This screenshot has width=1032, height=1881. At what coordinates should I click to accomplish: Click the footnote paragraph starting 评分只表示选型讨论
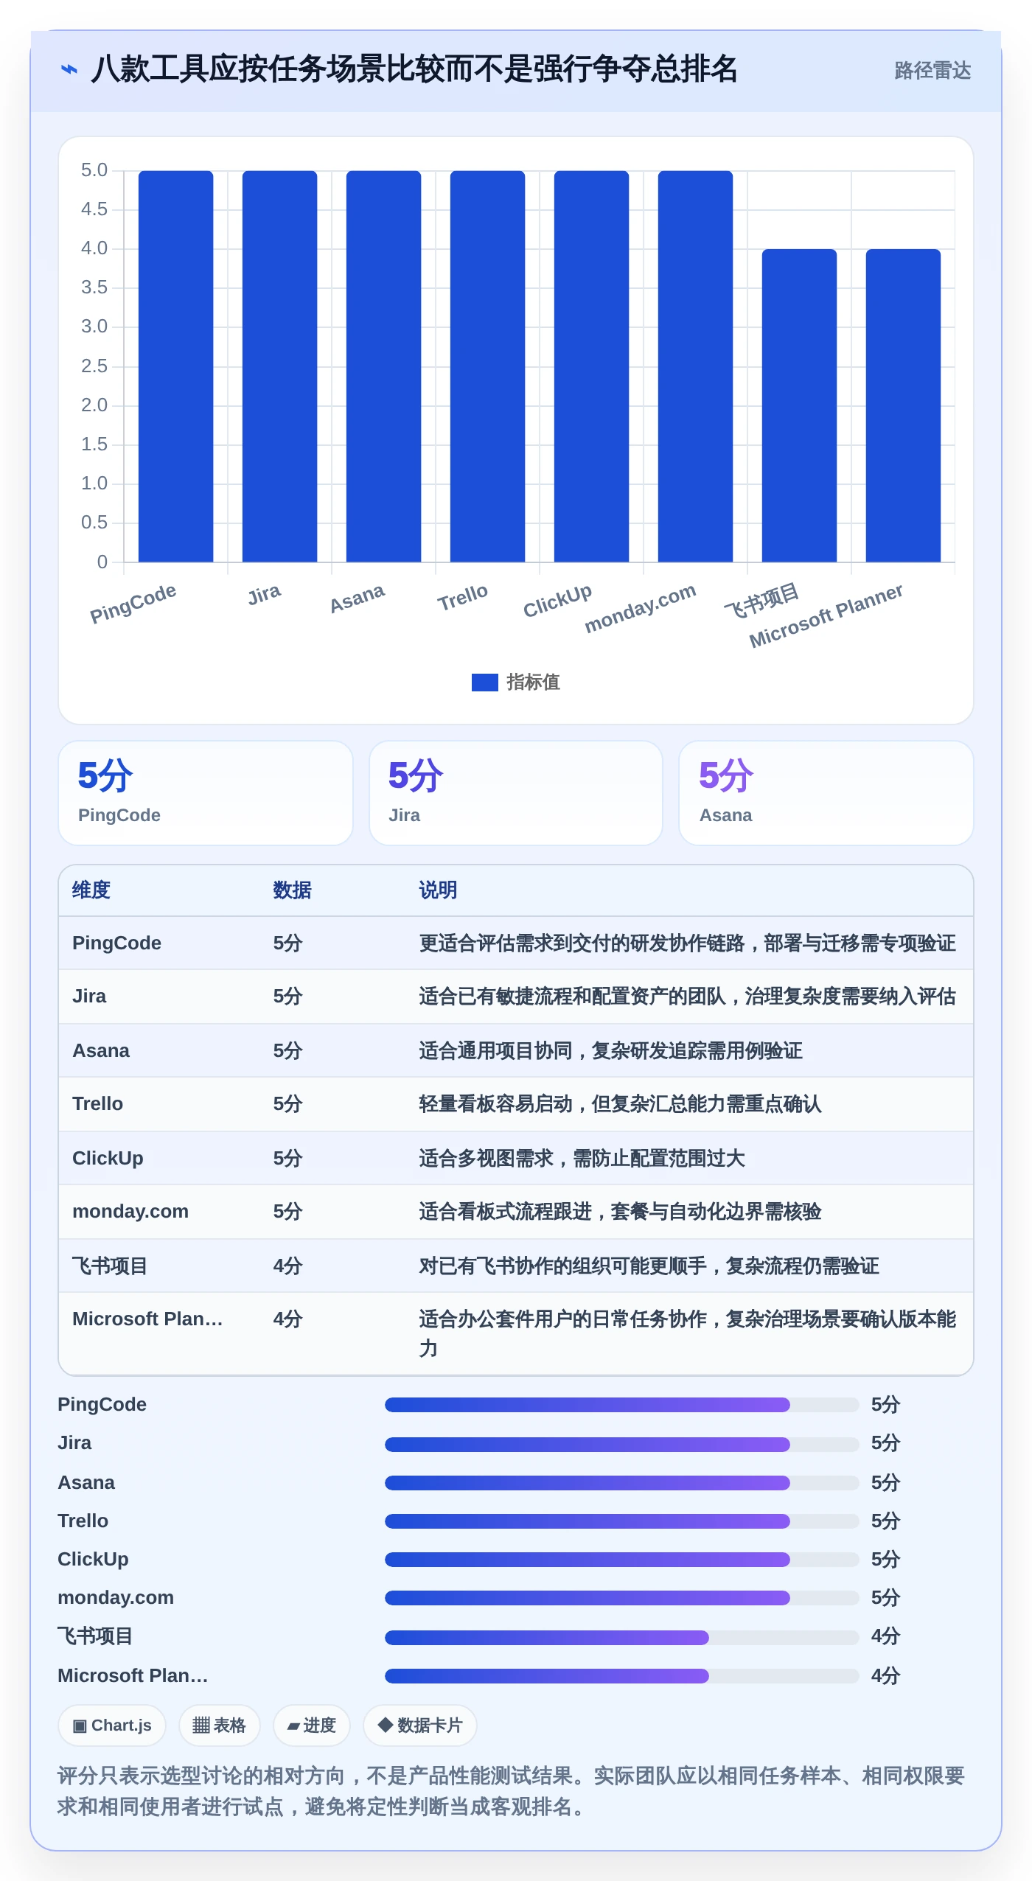tap(512, 1791)
